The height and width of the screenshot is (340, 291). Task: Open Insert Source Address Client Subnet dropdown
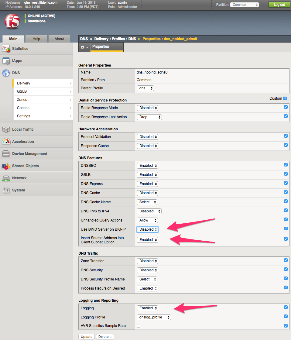(147, 240)
